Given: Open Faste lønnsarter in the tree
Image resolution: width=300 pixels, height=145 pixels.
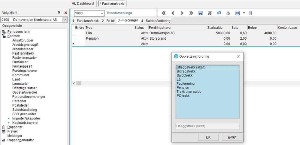Looking at the screenshot, I should (x=25, y=58).
